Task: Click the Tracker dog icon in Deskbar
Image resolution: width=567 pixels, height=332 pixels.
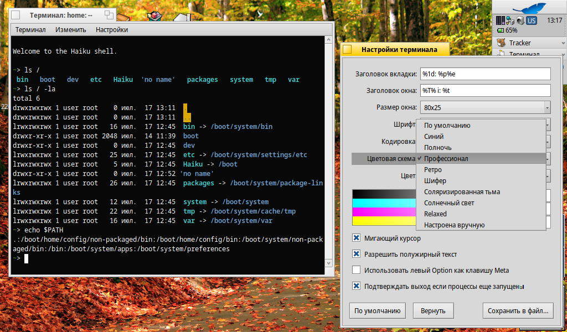Action: click(x=502, y=43)
